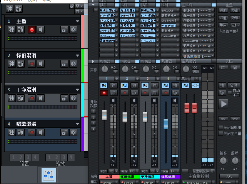Screen dimensions: 247x184
Task: Click the 峰值 reset button
Action: (223, 18)
